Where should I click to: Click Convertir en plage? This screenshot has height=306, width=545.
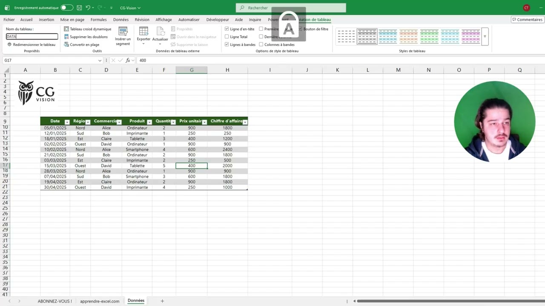point(81,45)
